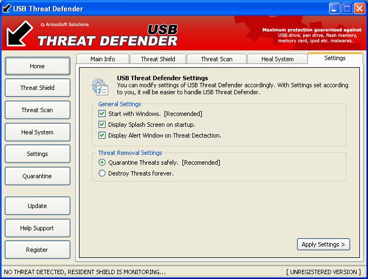
Task: Minimize the USB Threat Defender window
Action: click(x=334, y=9)
